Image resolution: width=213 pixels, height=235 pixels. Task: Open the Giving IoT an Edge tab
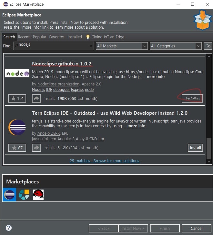[x=105, y=37]
